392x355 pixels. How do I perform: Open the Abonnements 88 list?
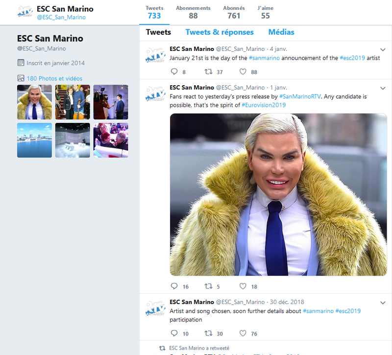pyautogui.click(x=193, y=13)
